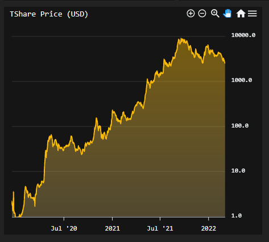The height and width of the screenshot is (242, 269).
Task: Click the Jul '20 x-axis label
Action: (64, 228)
